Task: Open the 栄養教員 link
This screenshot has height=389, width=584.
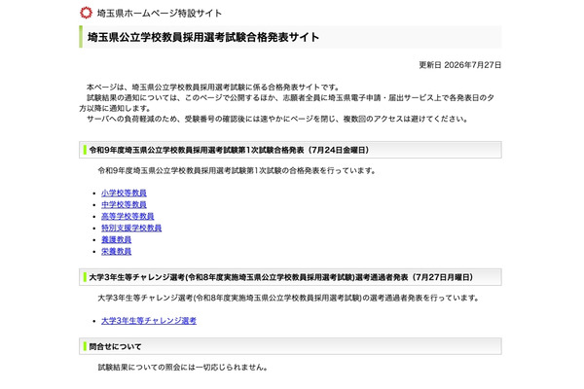Action: (x=116, y=251)
